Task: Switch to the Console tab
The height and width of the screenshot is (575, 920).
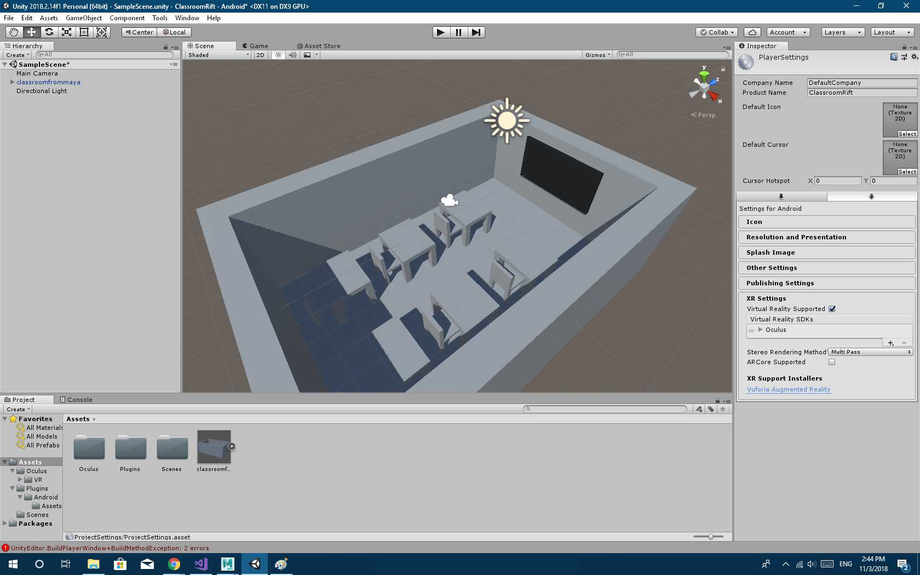Action: pos(76,400)
